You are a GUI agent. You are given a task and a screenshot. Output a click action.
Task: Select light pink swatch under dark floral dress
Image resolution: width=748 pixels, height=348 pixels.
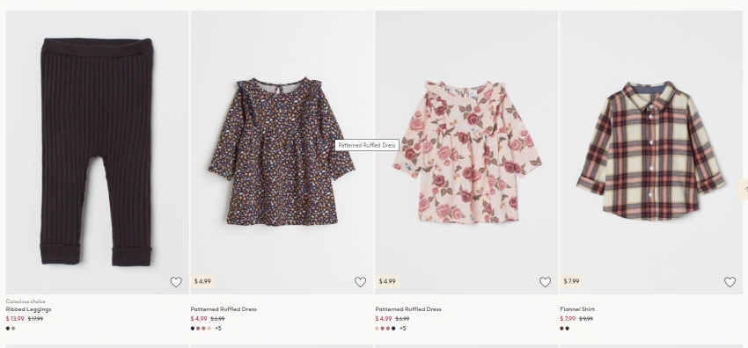pyautogui.click(x=209, y=329)
